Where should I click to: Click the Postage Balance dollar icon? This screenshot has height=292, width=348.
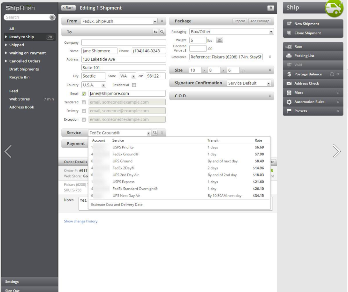pos(289,74)
